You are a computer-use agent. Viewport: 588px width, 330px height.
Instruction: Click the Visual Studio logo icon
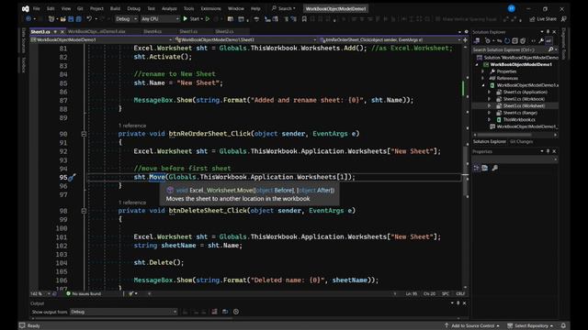click(x=25, y=8)
